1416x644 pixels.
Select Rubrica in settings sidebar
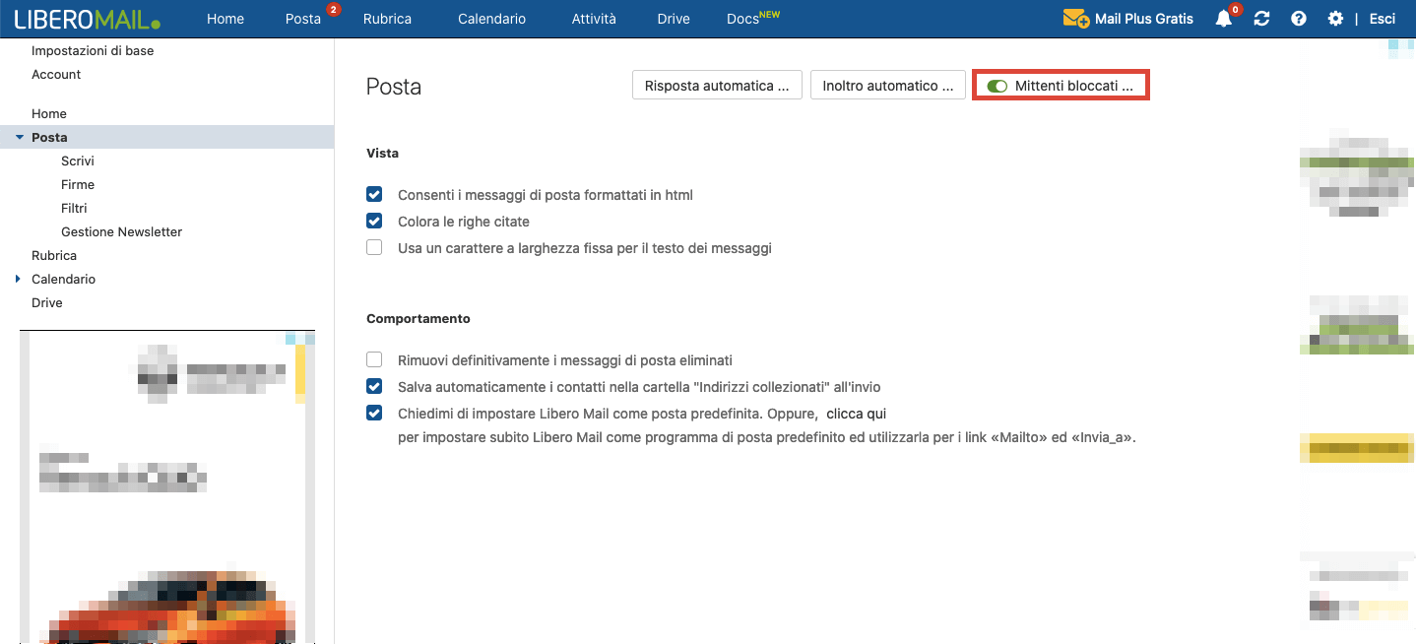point(54,255)
